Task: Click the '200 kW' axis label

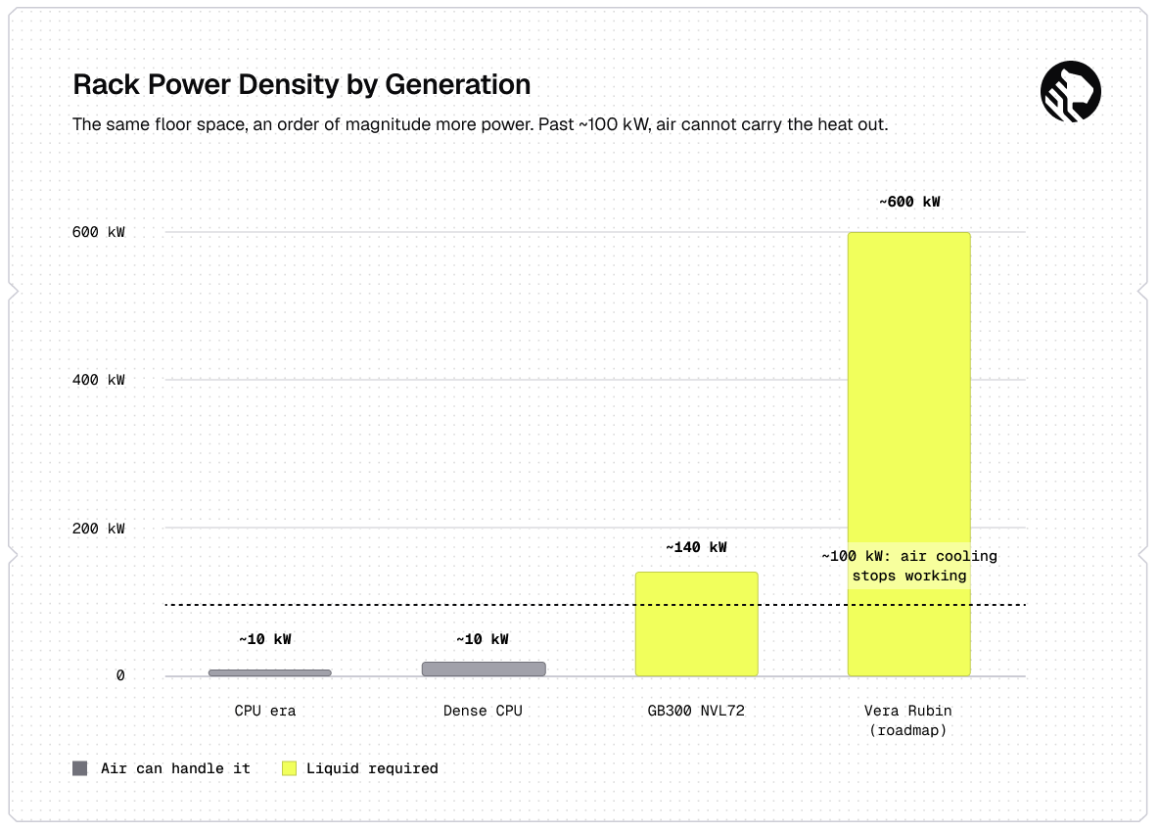Action: (98, 529)
